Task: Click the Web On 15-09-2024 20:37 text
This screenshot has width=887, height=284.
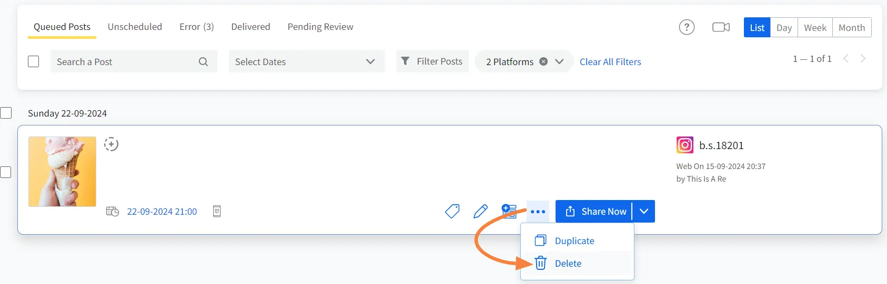Action: click(721, 166)
